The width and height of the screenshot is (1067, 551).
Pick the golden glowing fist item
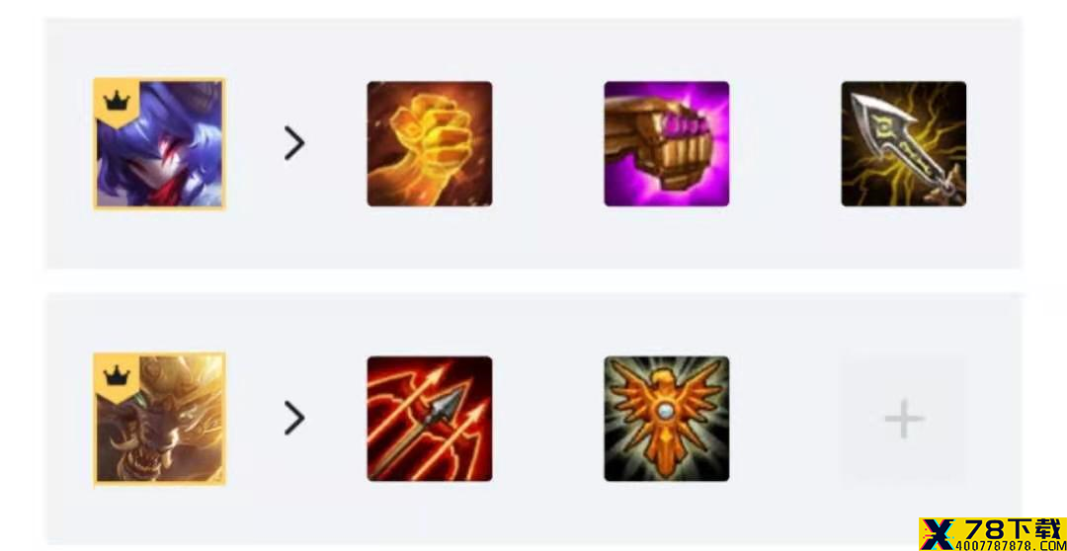pos(430,143)
